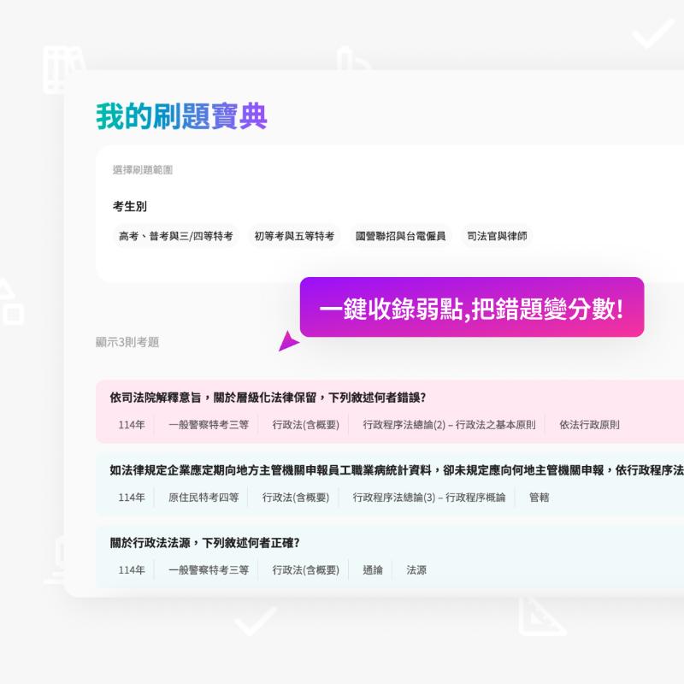Click the 法源 topic tag

click(x=416, y=569)
